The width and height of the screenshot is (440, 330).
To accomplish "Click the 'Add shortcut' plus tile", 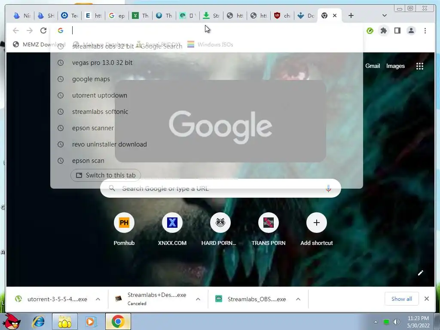I will [317, 223].
